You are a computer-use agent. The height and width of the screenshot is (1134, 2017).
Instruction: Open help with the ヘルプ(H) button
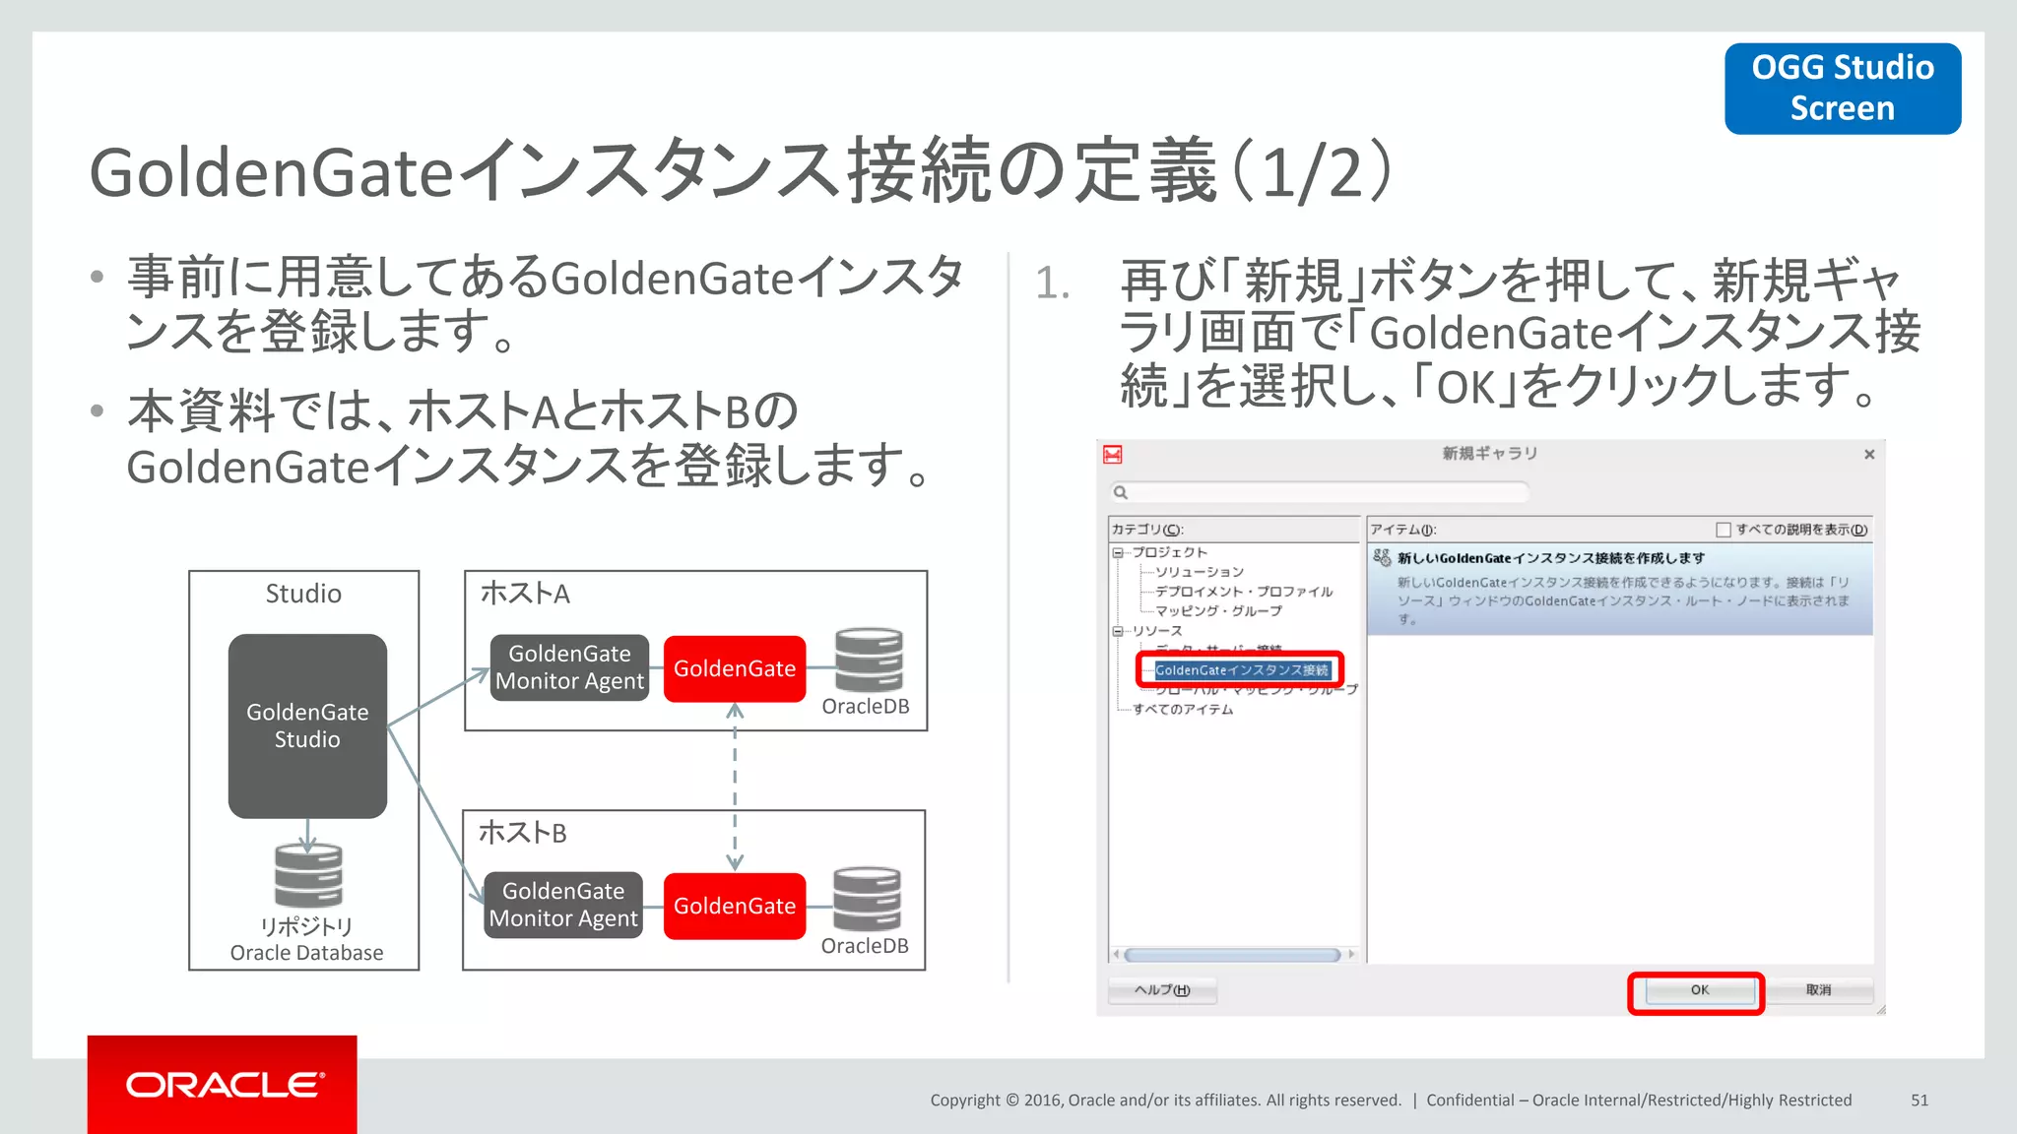pyautogui.click(x=1162, y=990)
